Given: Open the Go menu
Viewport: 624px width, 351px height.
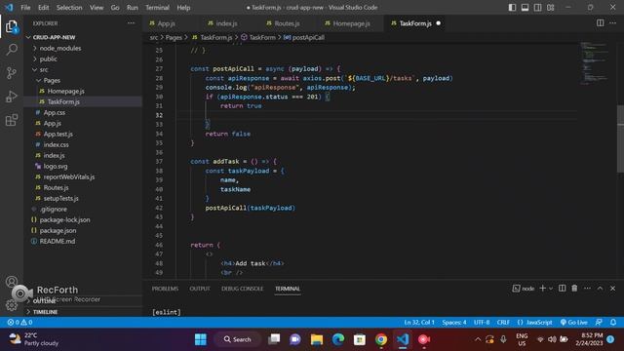Looking at the screenshot, I should [x=115, y=8].
